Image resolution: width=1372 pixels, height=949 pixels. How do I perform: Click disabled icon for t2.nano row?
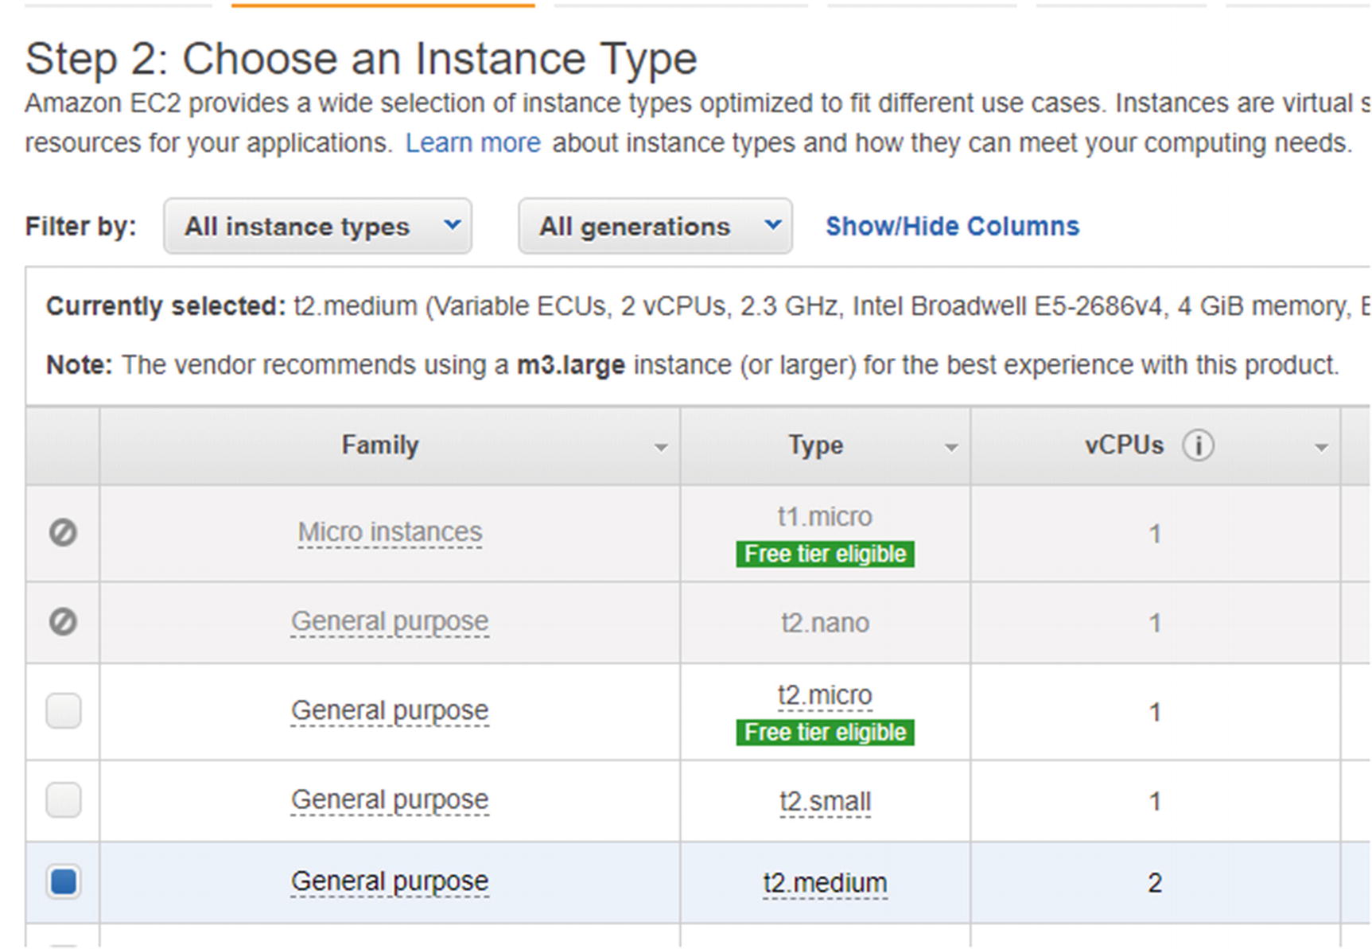pos(63,621)
